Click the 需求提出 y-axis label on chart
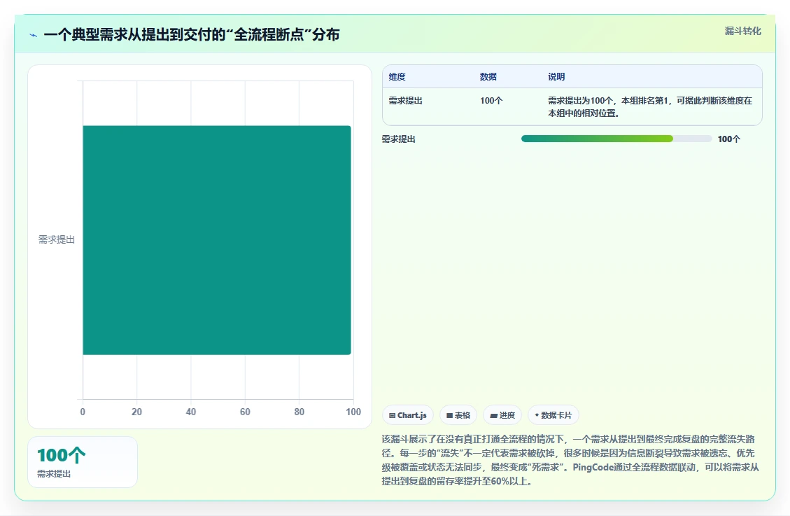This screenshot has height=516, width=790. point(57,239)
